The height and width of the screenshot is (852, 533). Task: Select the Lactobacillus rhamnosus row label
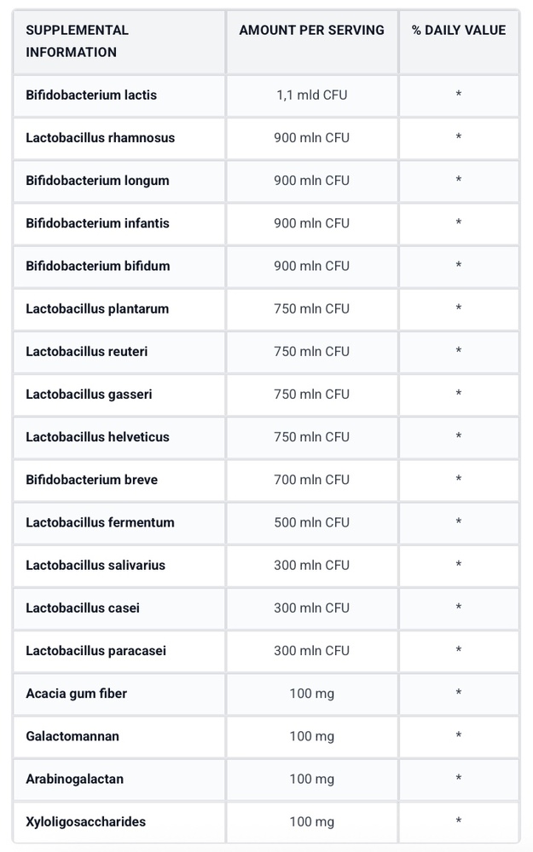coord(100,138)
